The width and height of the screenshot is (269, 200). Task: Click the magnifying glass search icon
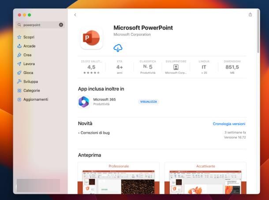tap(19, 25)
